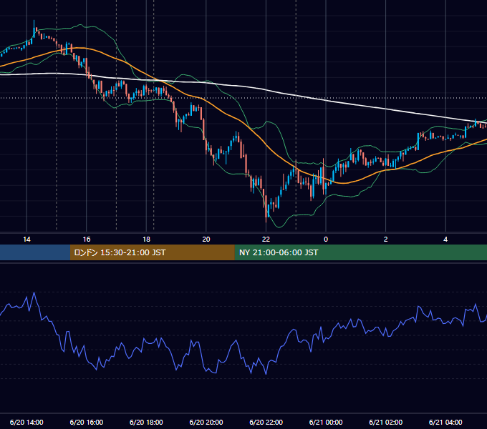Click the 0 hour label on price chart axis
This screenshot has width=487, height=429.
click(x=326, y=240)
